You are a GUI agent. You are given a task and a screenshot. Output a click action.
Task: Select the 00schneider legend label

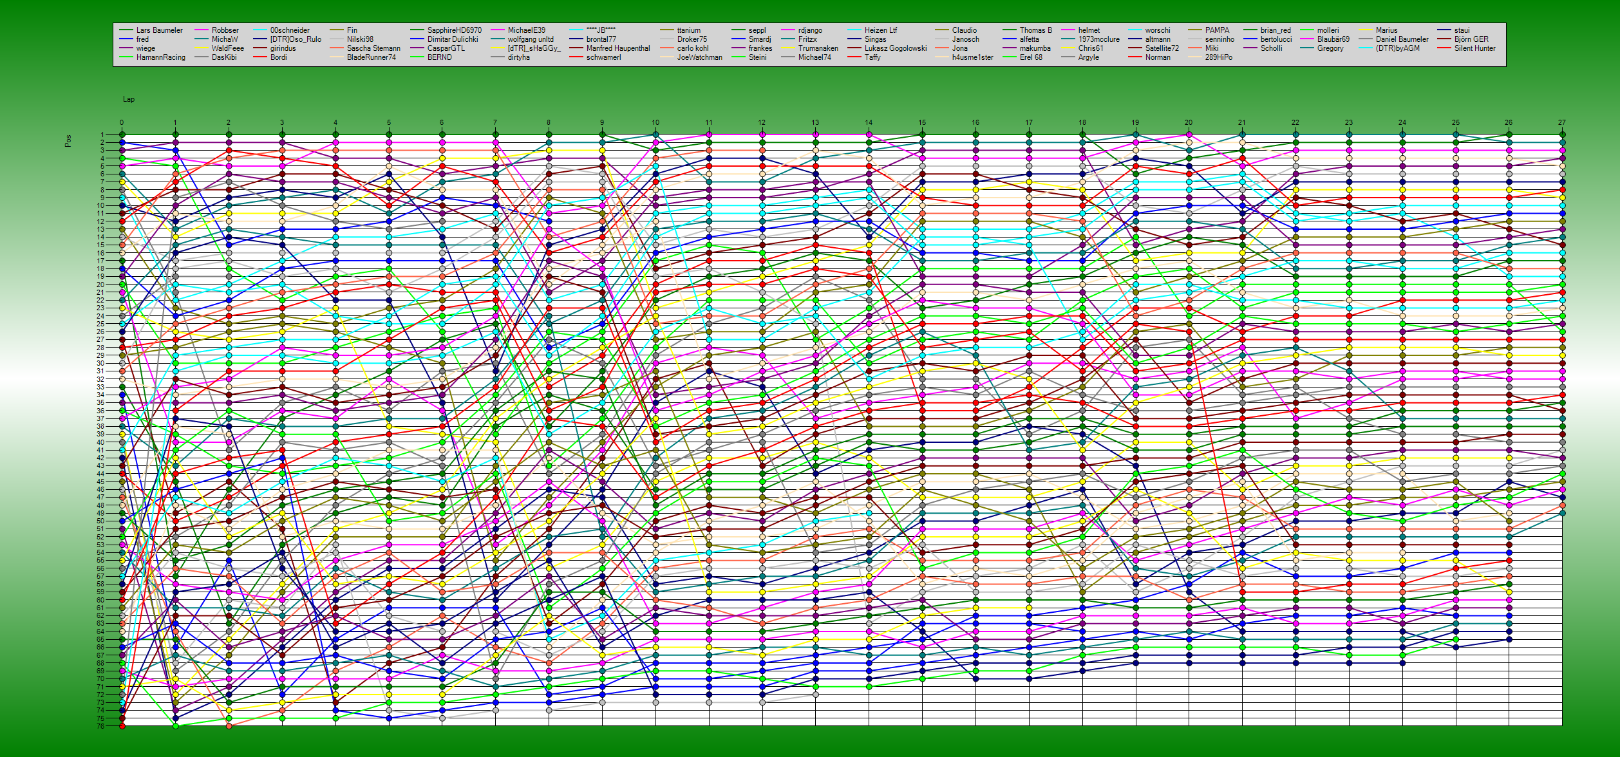point(290,30)
